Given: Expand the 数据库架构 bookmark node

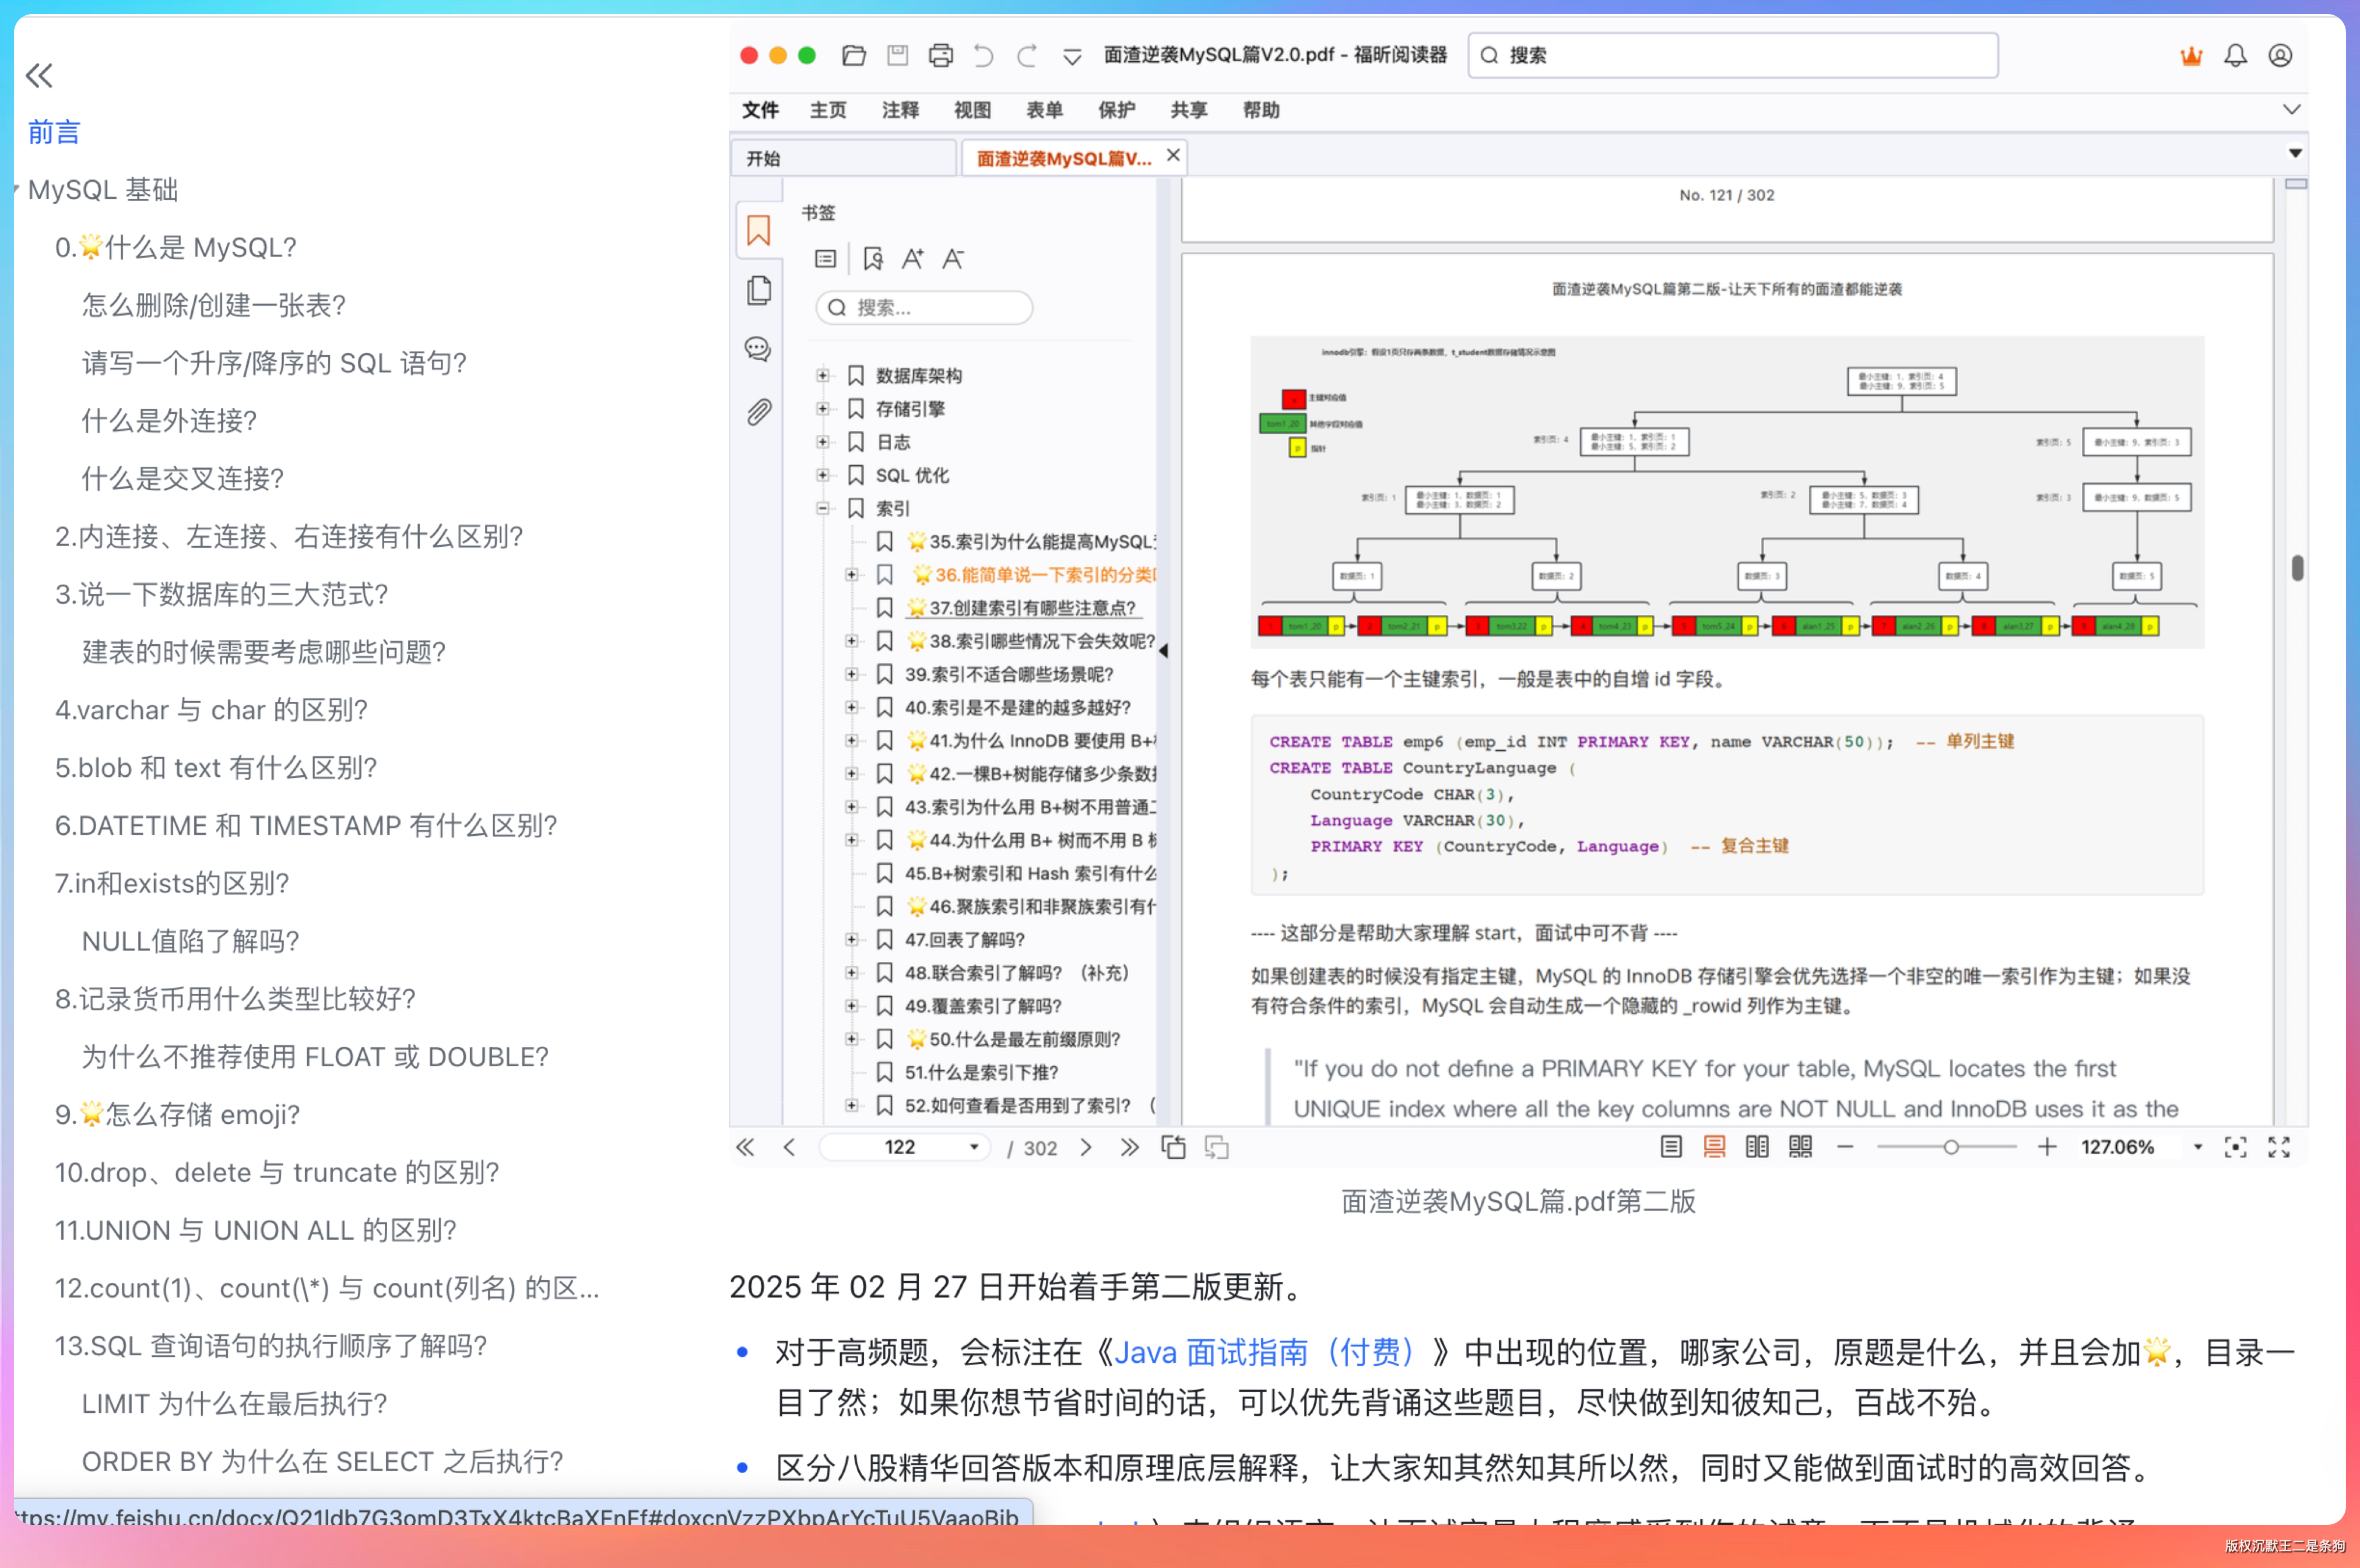Looking at the screenshot, I should point(822,375).
